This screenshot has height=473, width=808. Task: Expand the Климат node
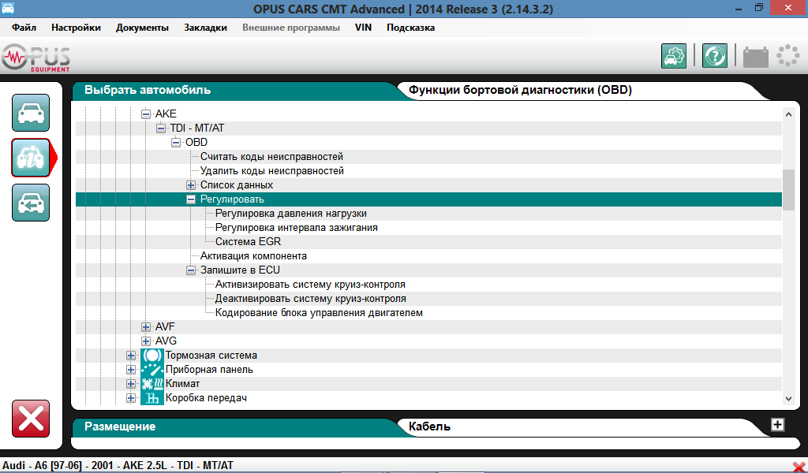[131, 383]
